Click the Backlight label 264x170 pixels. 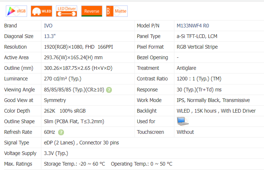[x=147, y=111]
